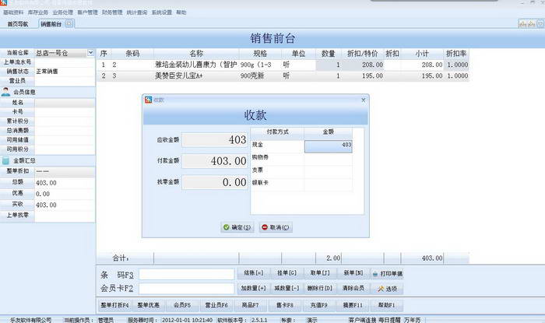Close the 销售前台 tab with its x
Screen dimensions: 545x323
pos(69,23)
